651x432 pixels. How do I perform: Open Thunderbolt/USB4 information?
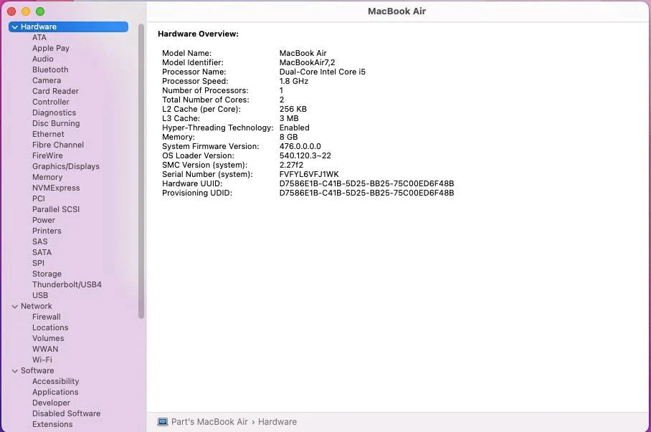pyautogui.click(x=67, y=284)
